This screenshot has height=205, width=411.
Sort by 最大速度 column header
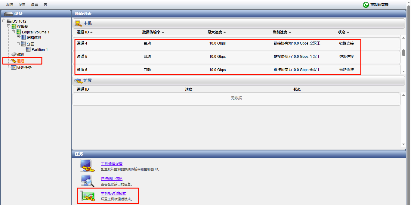coord(216,32)
